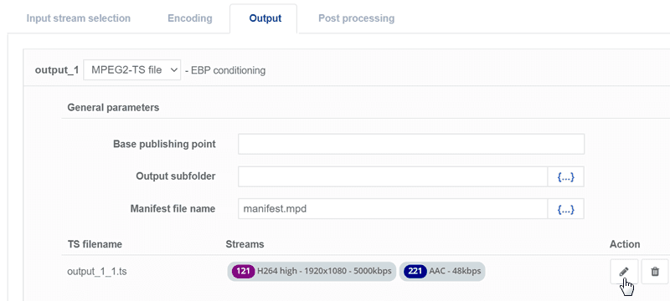Open variables picker for Manifest file name
Screen dimensions: 670x301
point(566,209)
